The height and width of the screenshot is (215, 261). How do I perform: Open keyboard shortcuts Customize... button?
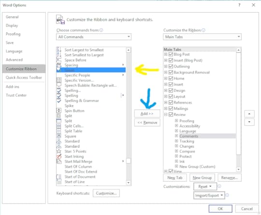tap(106, 193)
